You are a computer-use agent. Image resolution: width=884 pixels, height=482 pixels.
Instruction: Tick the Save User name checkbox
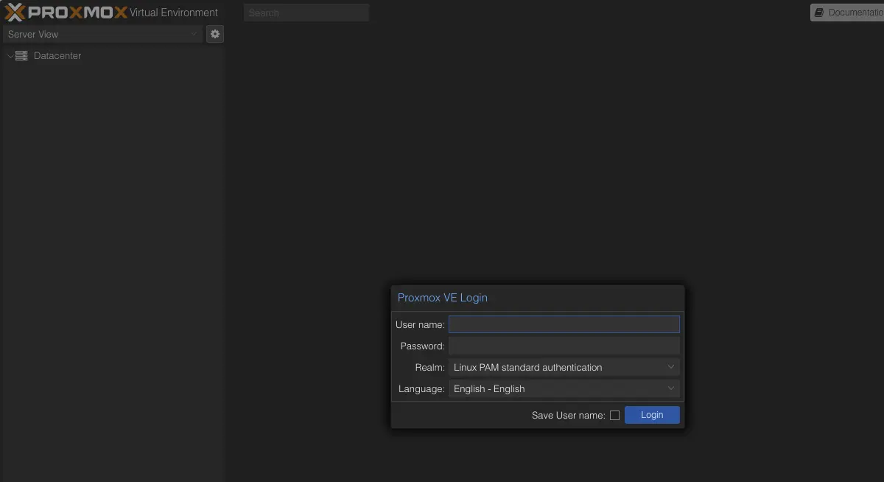(x=614, y=416)
